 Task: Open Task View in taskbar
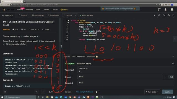click(43, 97)
